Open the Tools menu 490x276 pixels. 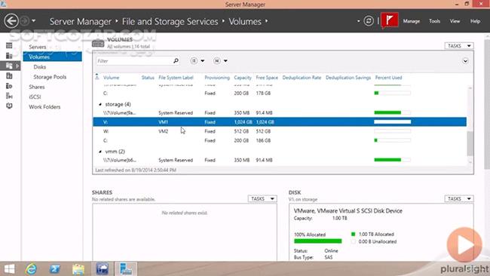[x=434, y=21]
